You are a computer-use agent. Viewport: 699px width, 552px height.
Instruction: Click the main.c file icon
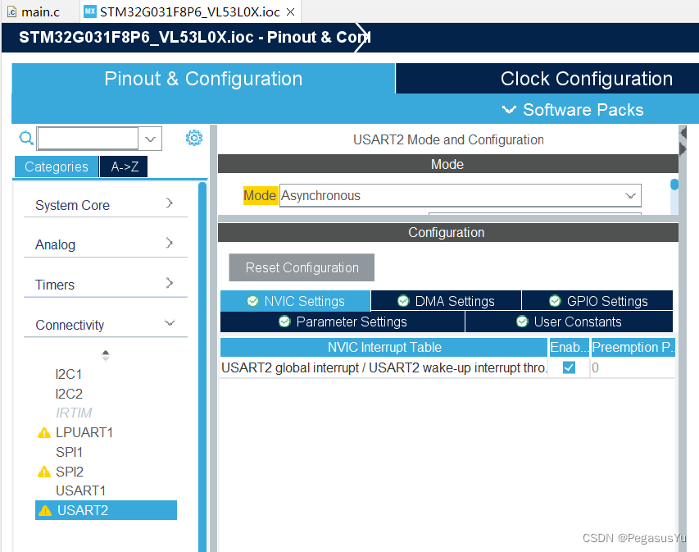(x=12, y=12)
